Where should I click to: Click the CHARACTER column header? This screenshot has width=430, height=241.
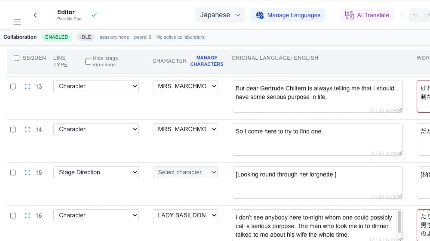(169, 61)
